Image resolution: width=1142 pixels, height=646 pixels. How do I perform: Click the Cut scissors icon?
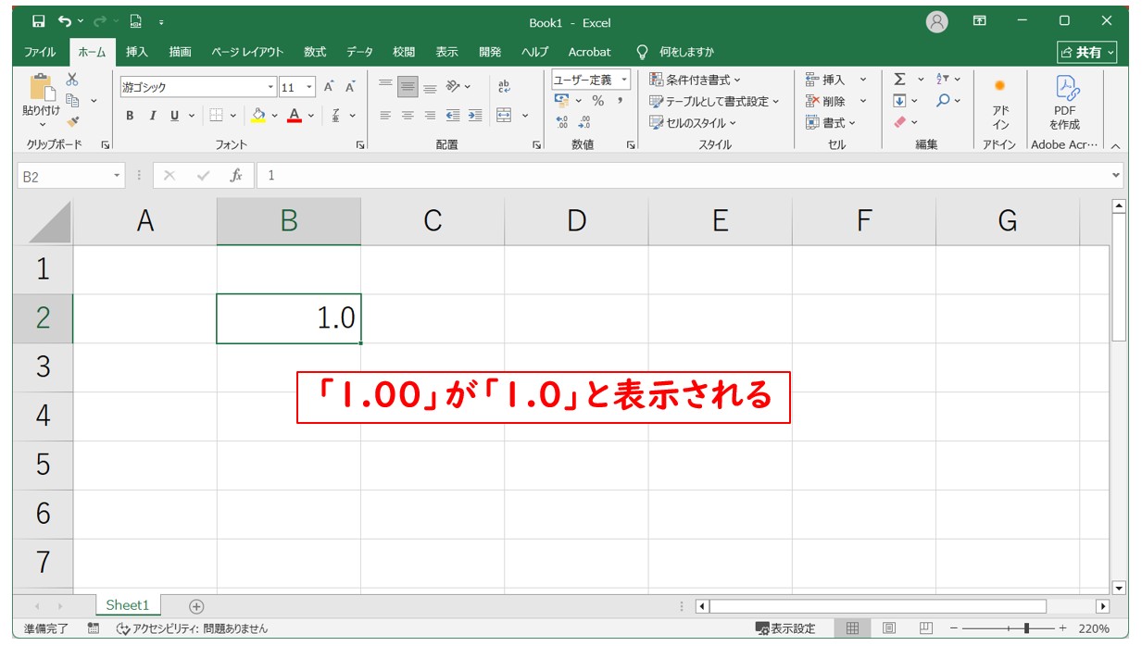click(x=72, y=80)
